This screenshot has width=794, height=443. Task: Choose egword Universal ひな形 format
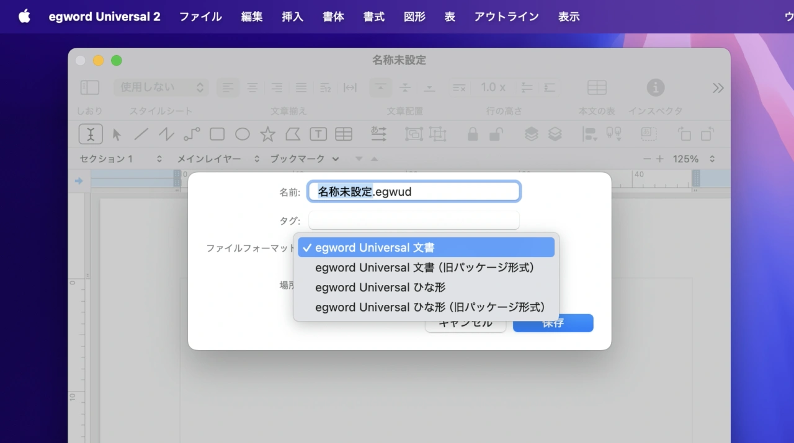click(380, 287)
